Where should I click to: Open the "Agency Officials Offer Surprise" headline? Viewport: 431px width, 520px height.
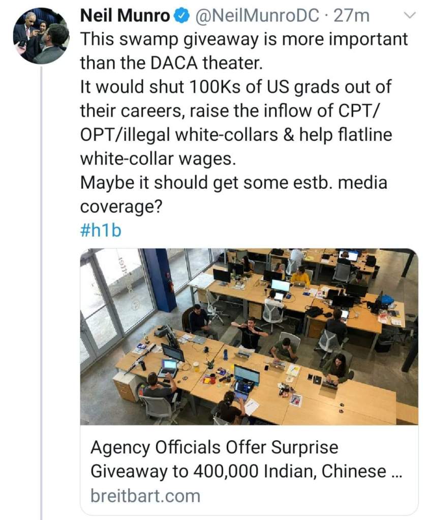214,448
